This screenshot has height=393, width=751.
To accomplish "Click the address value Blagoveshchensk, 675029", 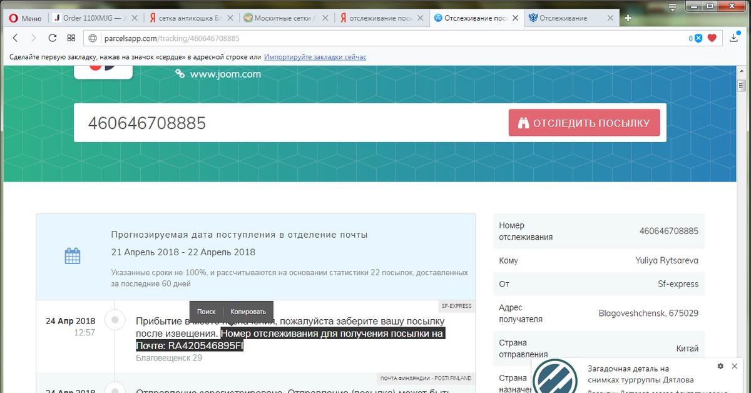I will [648, 313].
